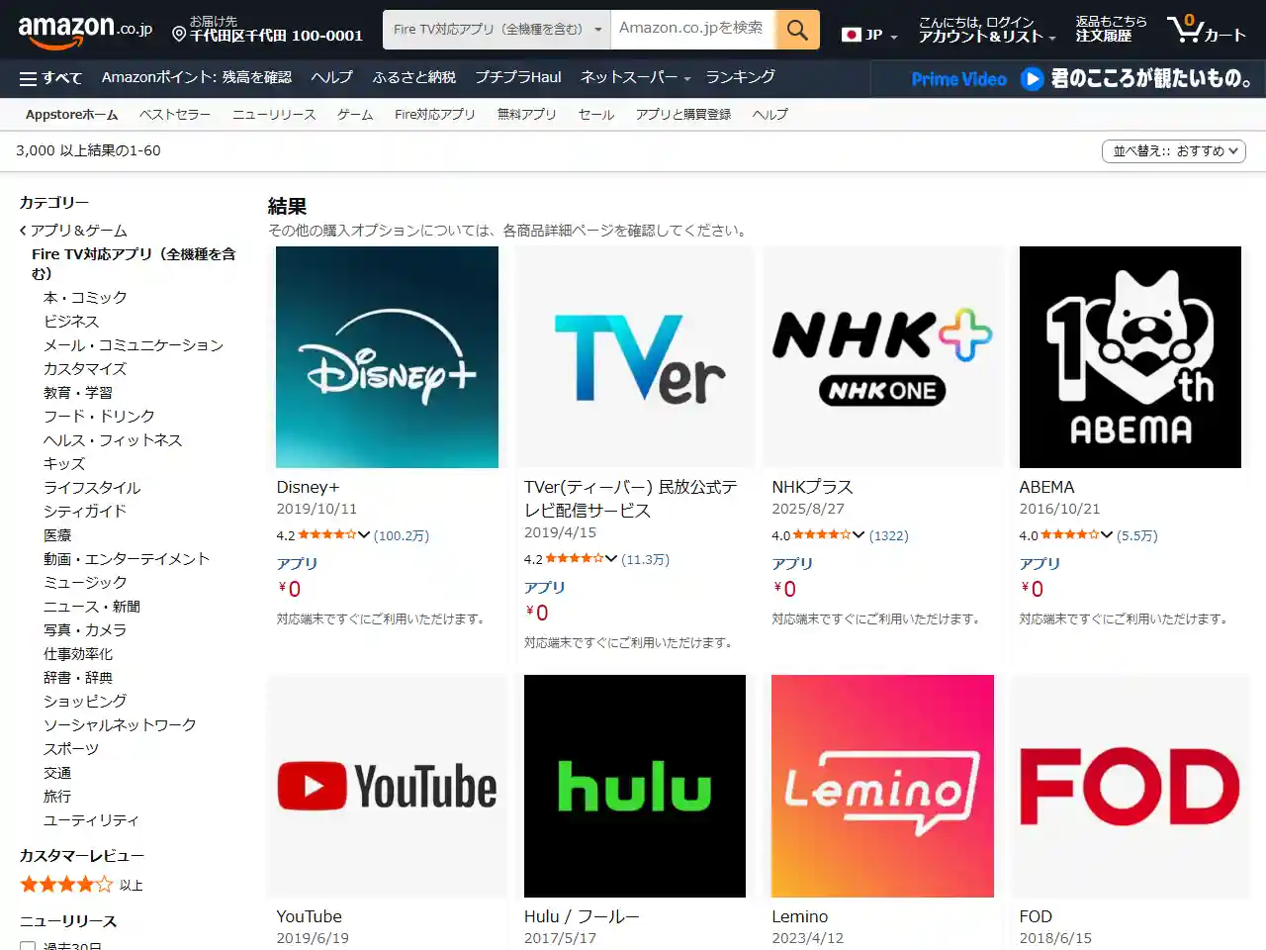
Task: Open the ベストセラー tab
Action: click(175, 115)
